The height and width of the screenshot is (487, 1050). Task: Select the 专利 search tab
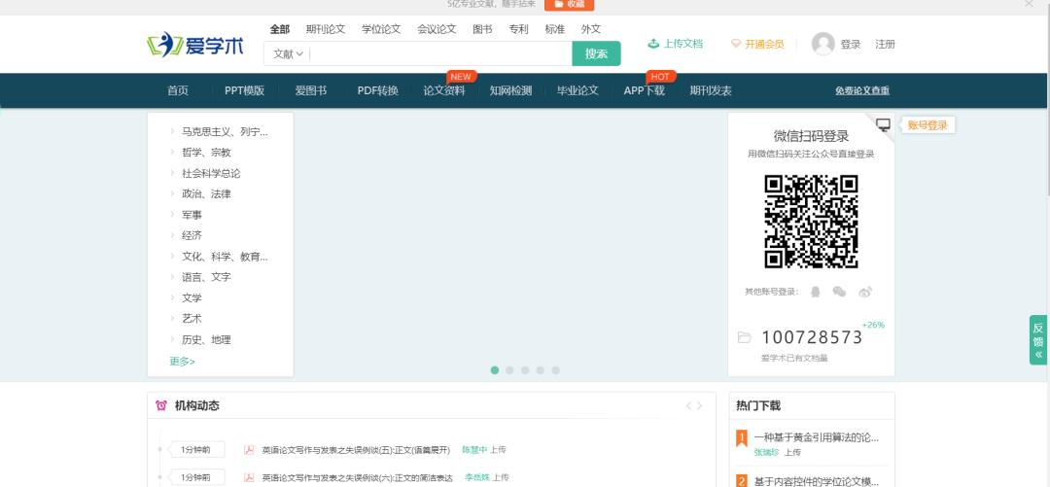pos(518,29)
